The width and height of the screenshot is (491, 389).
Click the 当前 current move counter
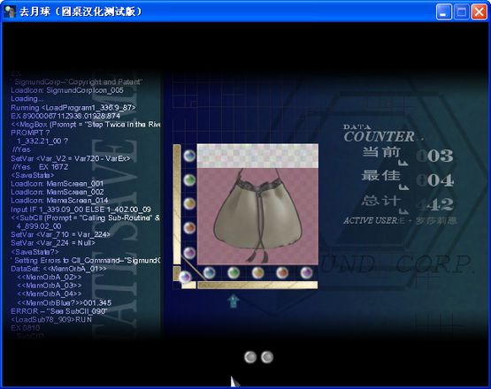407,156
